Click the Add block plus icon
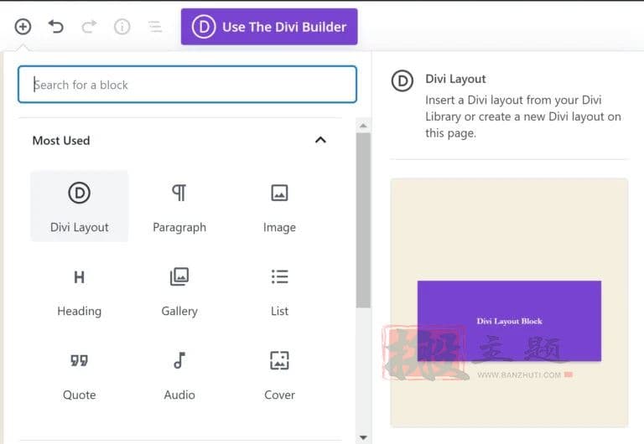644x444 pixels. point(23,27)
